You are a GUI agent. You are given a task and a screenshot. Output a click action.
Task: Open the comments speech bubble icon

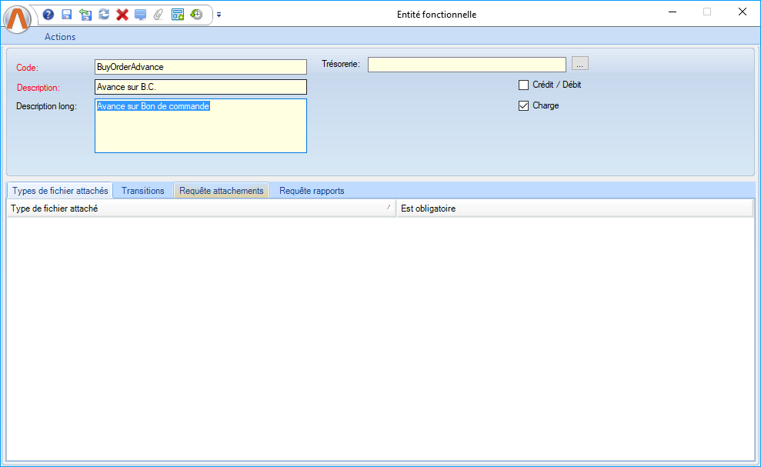click(140, 14)
